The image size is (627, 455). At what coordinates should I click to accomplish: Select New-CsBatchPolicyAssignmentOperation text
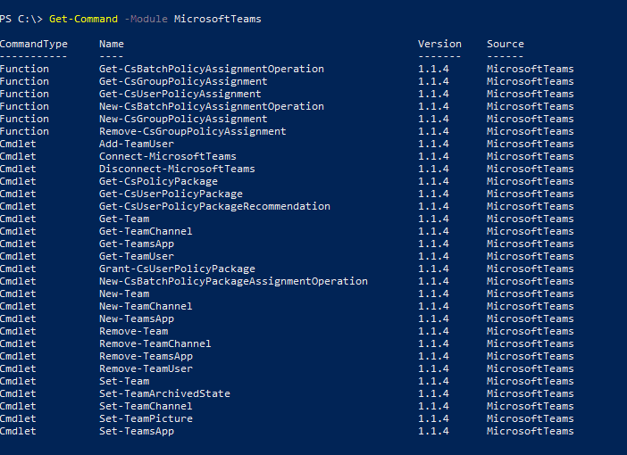(x=212, y=107)
